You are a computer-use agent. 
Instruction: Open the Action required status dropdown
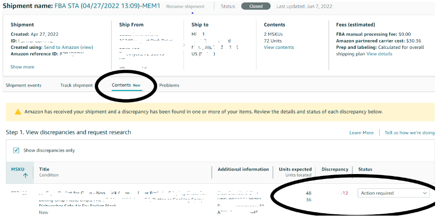click(393, 193)
